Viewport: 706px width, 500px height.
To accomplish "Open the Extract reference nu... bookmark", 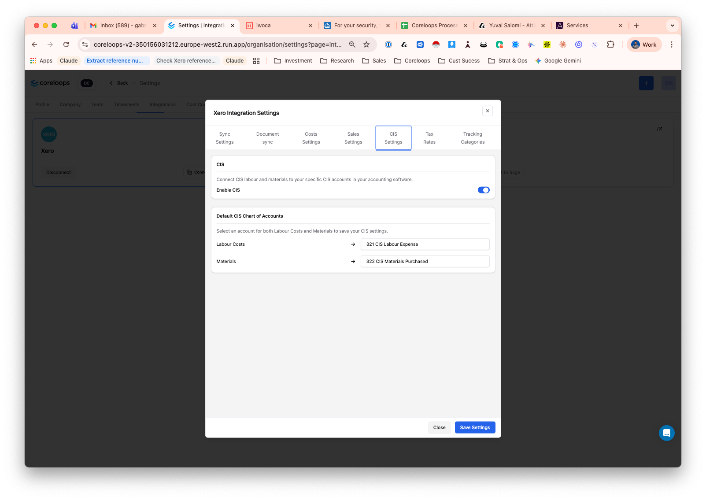I will (x=117, y=61).
